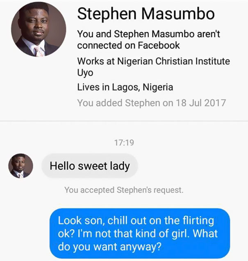Screen dimensions: 248x261
Task: Click 'do you want anyway?' text in blue bubble
Action: coord(110,247)
